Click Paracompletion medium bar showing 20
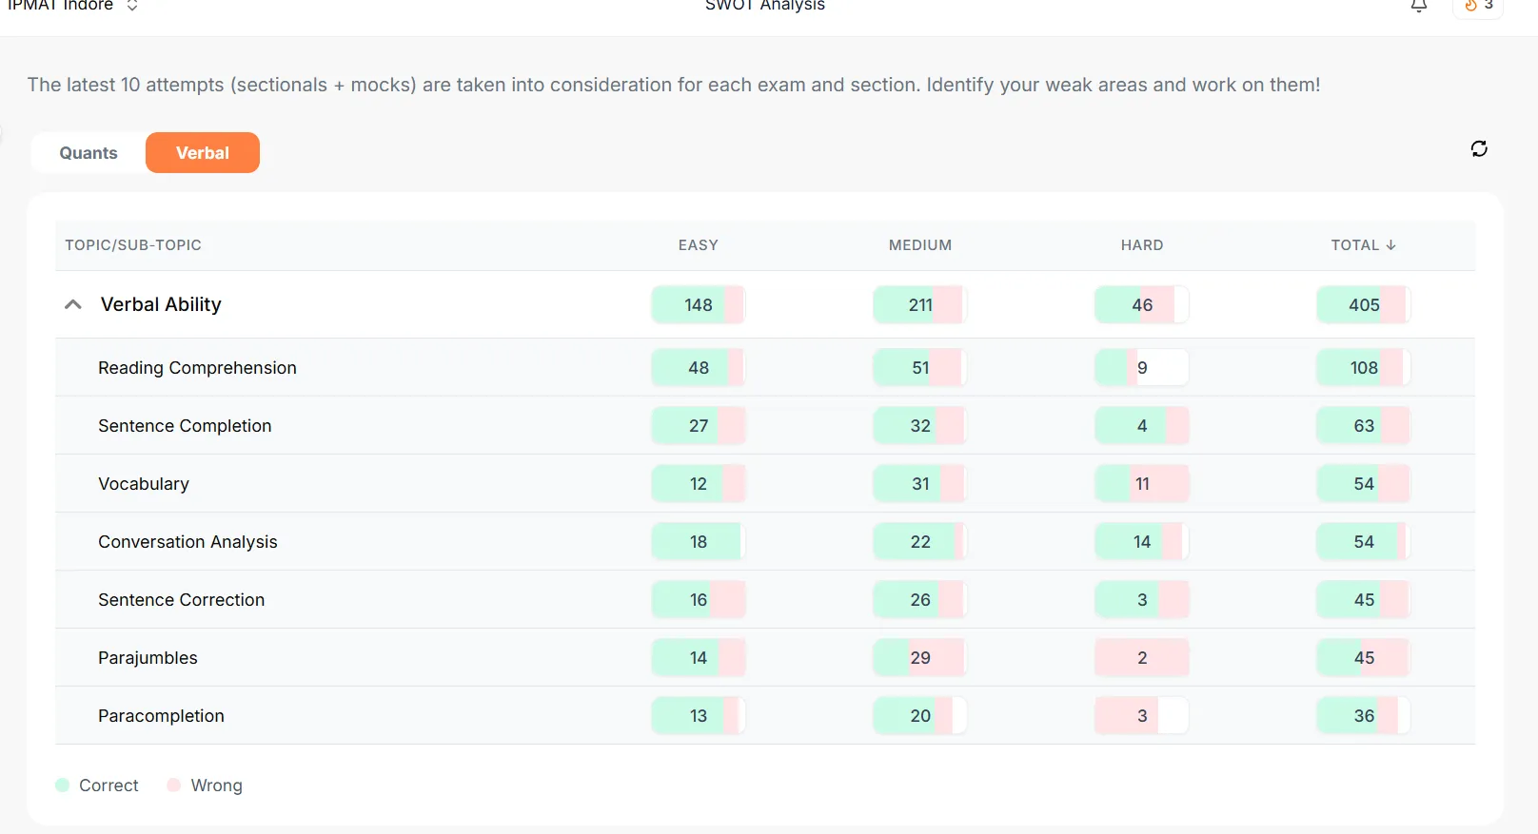Image resolution: width=1538 pixels, height=834 pixels. [919, 716]
